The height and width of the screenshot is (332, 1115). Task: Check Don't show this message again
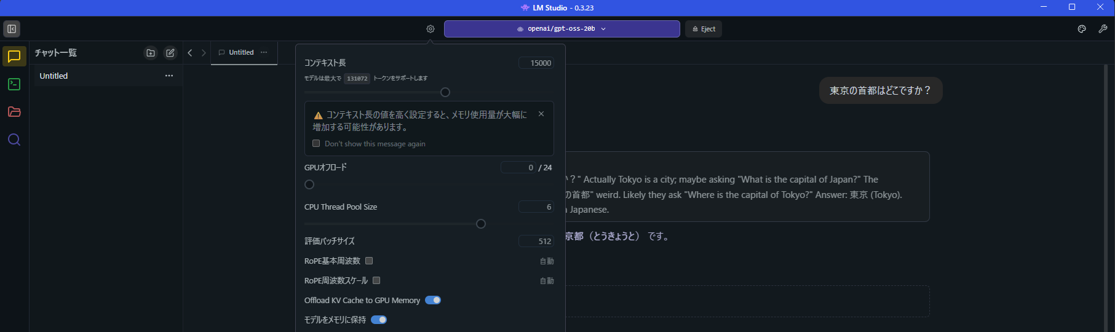pos(316,143)
